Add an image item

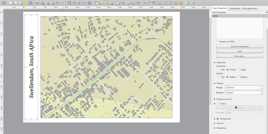pyautogui.click(x=123, y=3)
